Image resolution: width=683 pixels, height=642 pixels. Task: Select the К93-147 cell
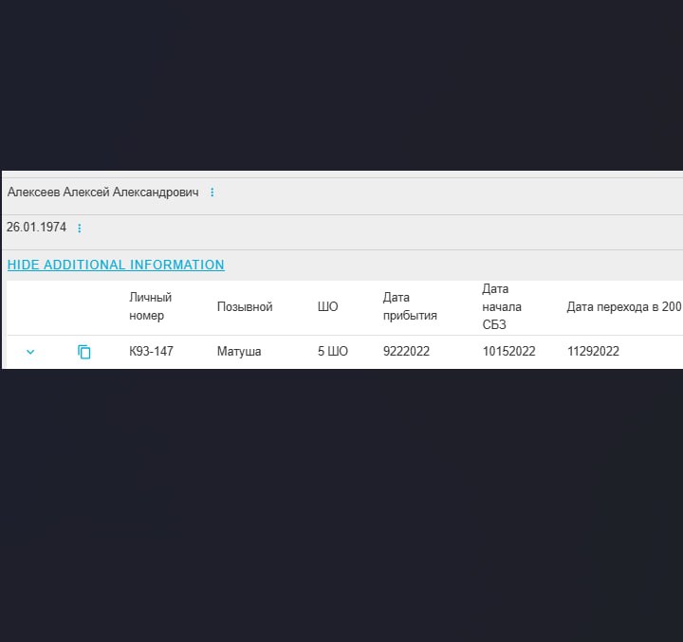pos(152,352)
